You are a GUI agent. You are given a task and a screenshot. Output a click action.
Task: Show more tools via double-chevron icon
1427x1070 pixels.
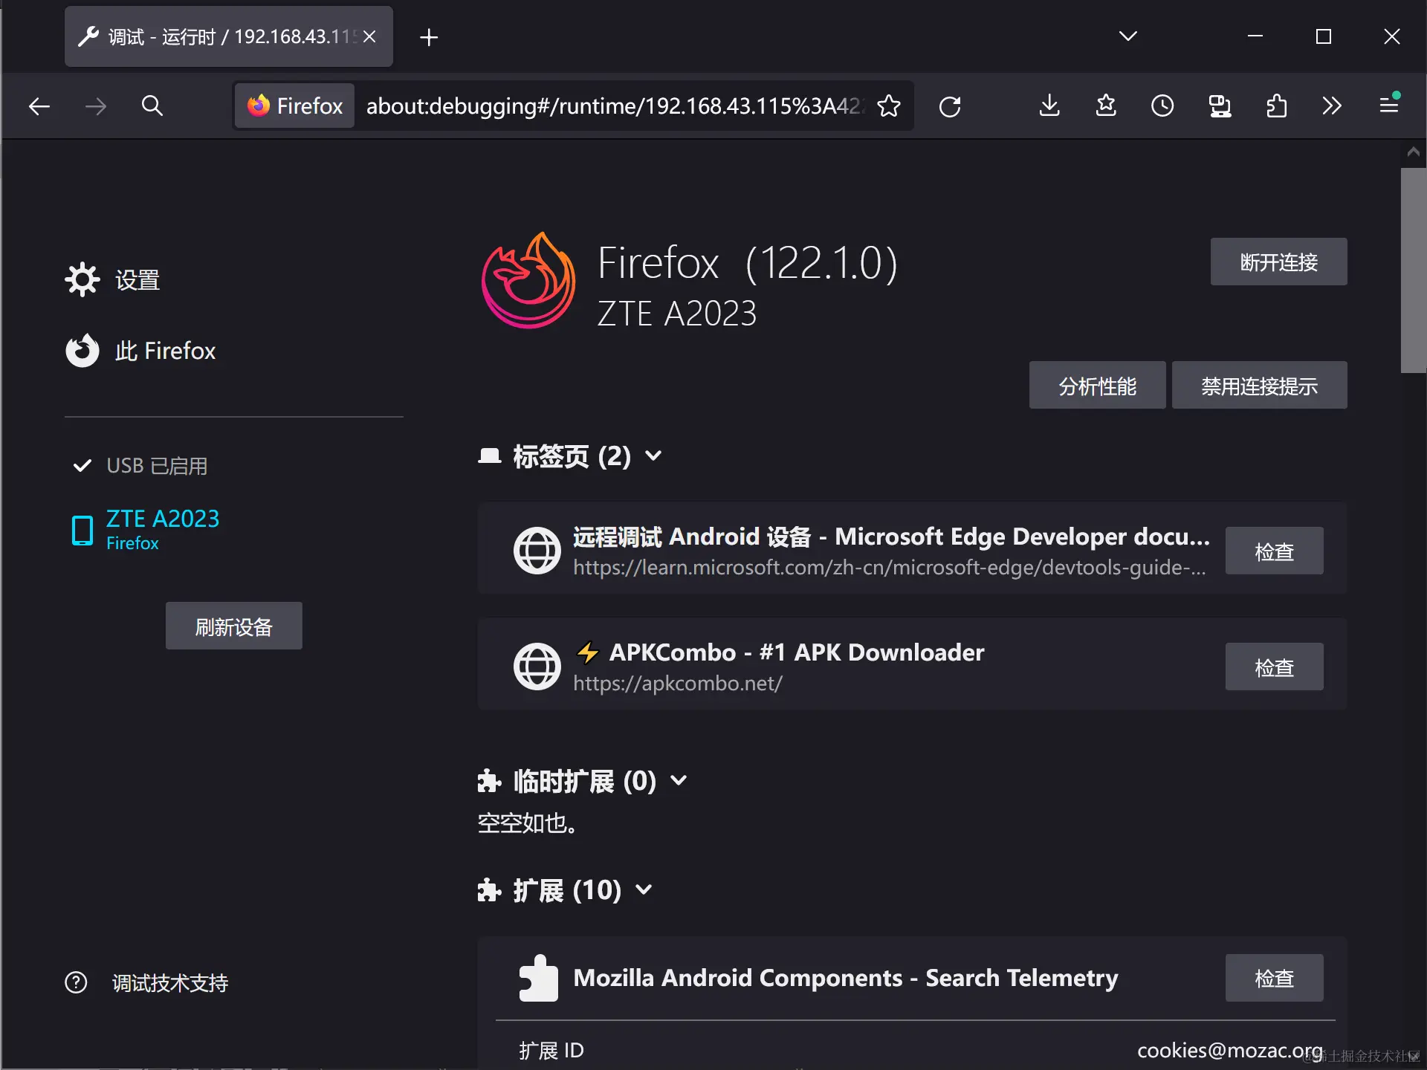point(1332,106)
